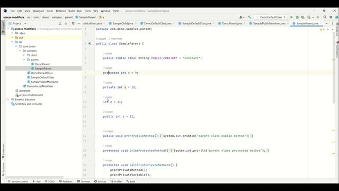Switch to DemoDefaultClass.java tab
Viewport: 339px width, 191px height.
tap(158, 23)
